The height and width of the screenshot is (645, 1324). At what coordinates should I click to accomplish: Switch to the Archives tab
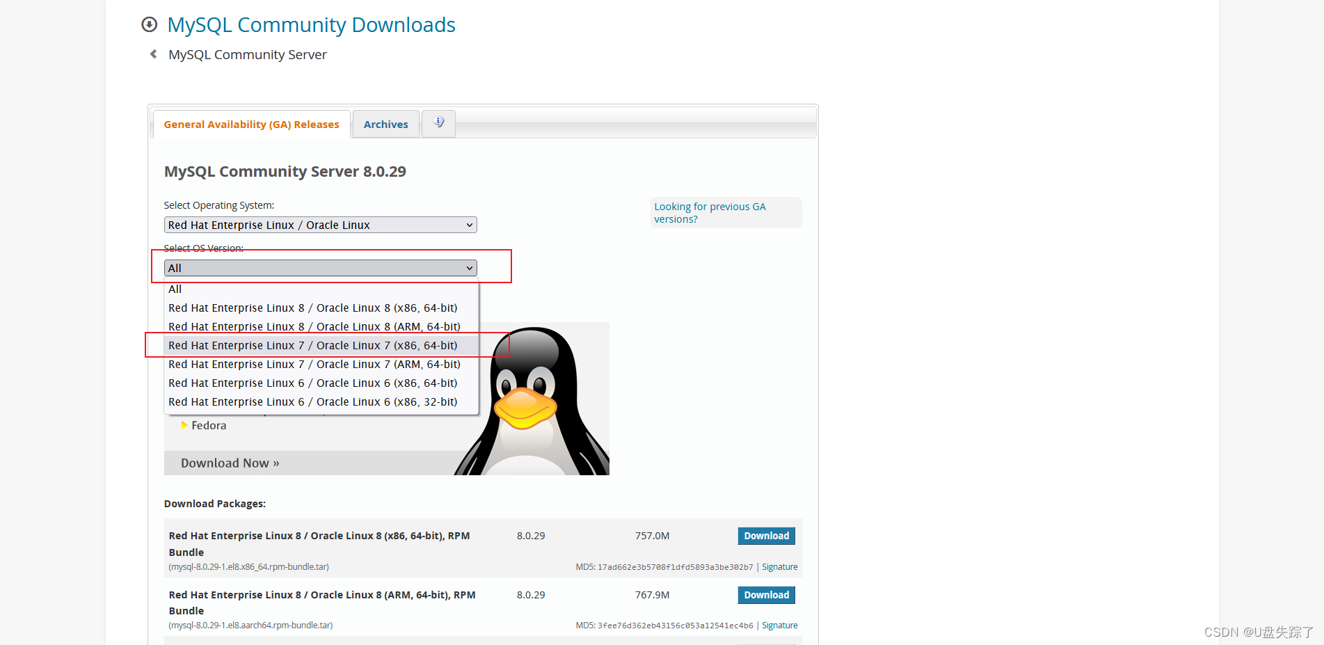click(385, 124)
